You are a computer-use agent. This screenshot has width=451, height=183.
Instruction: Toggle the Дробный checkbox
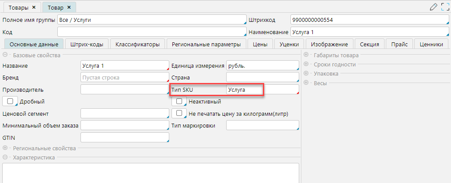coord(10,101)
